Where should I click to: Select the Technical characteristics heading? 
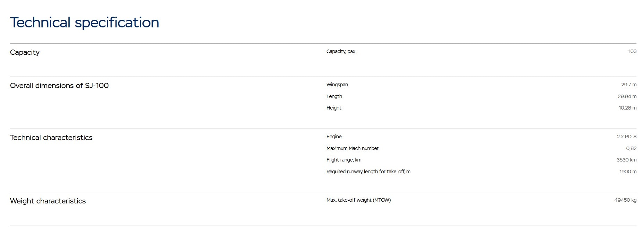click(x=51, y=138)
